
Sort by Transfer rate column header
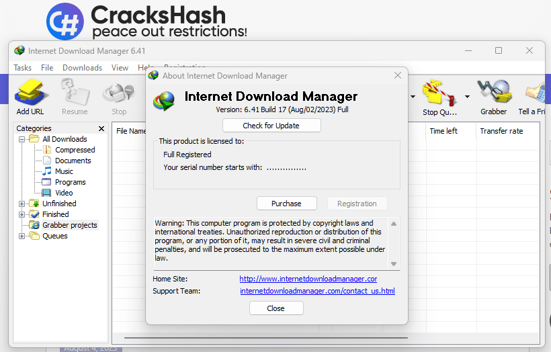501,131
